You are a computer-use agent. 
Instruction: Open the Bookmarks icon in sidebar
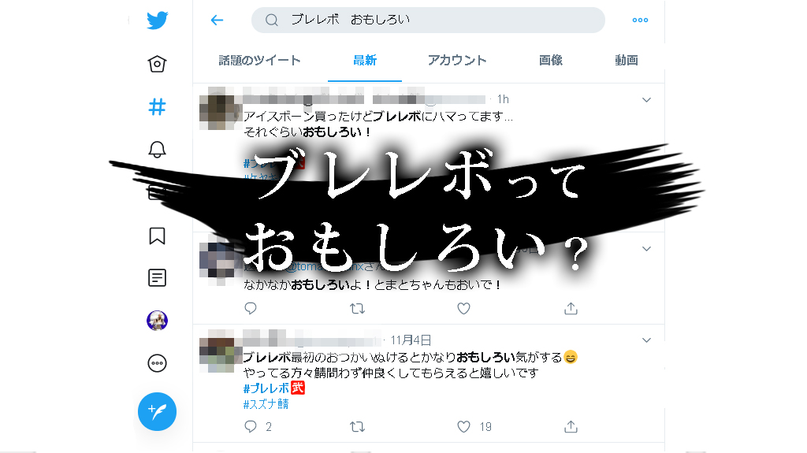point(157,236)
